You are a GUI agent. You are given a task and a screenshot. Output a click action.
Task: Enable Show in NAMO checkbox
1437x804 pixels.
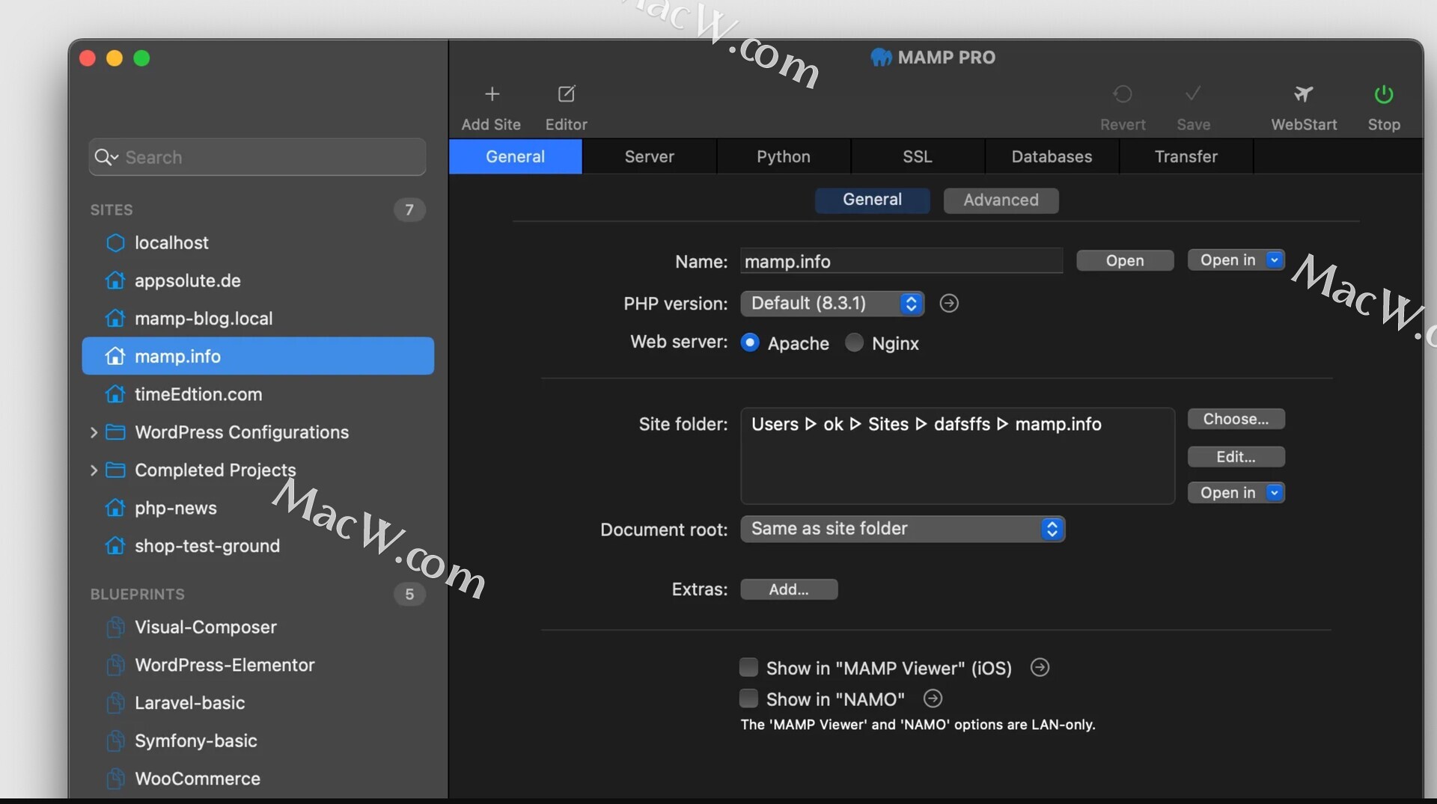748,699
